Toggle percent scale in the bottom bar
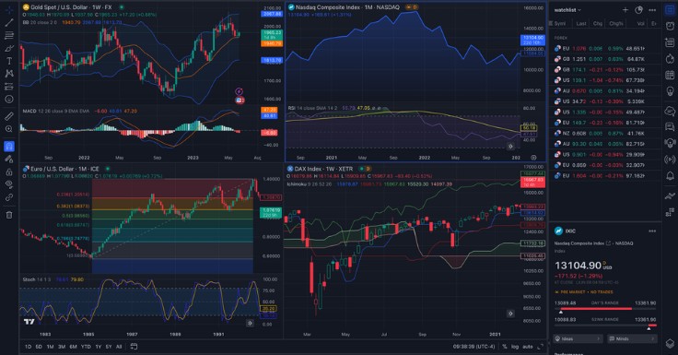This screenshot has width=678, height=355. click(504, 347)
